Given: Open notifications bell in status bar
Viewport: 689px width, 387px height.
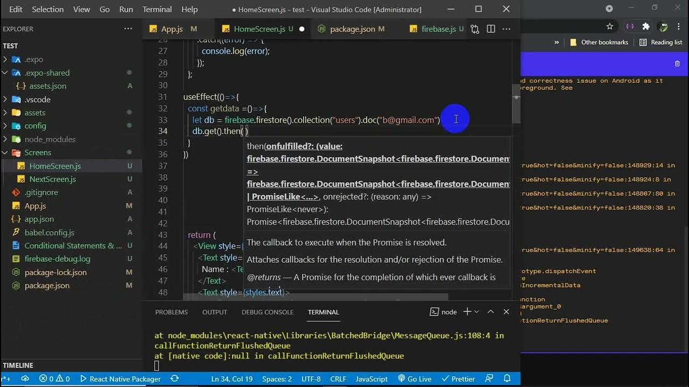Looking at the screenshot, I should [x=507, y=379].
